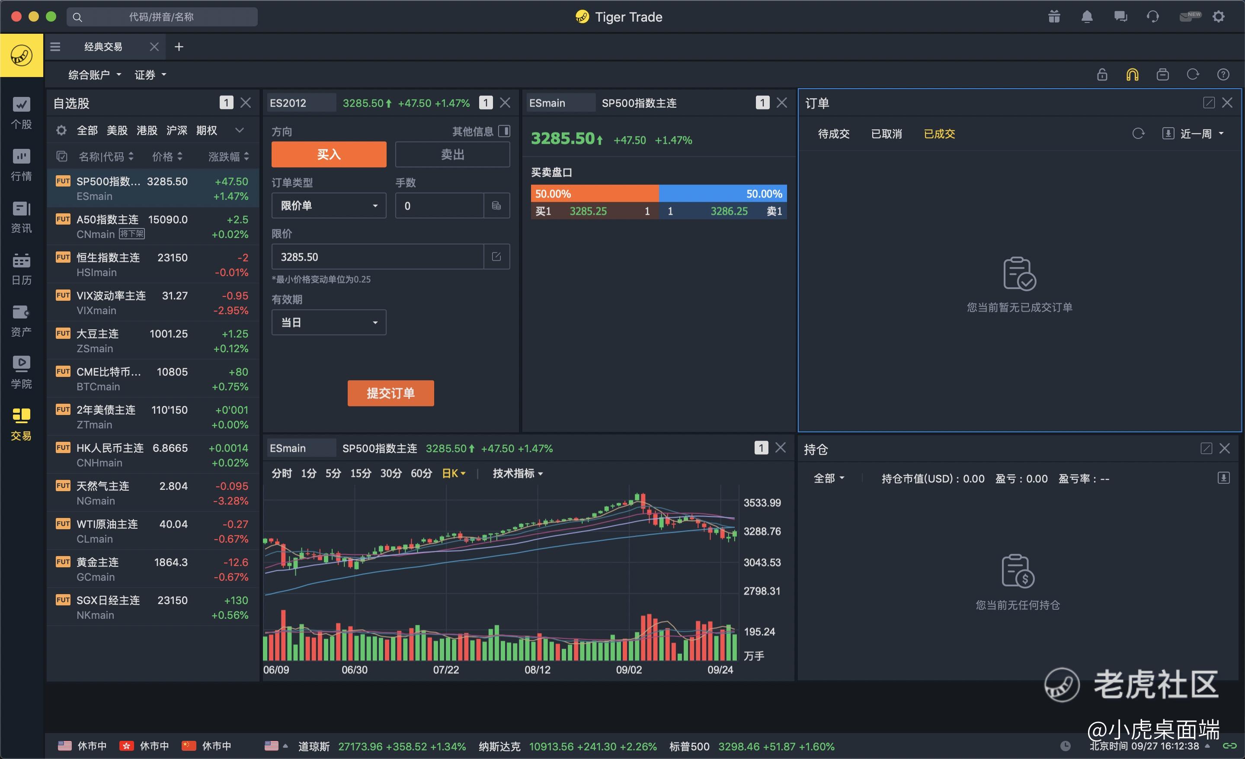
Task: Expand the 订单 panel to full size
Action: [x=1209, y=103]
